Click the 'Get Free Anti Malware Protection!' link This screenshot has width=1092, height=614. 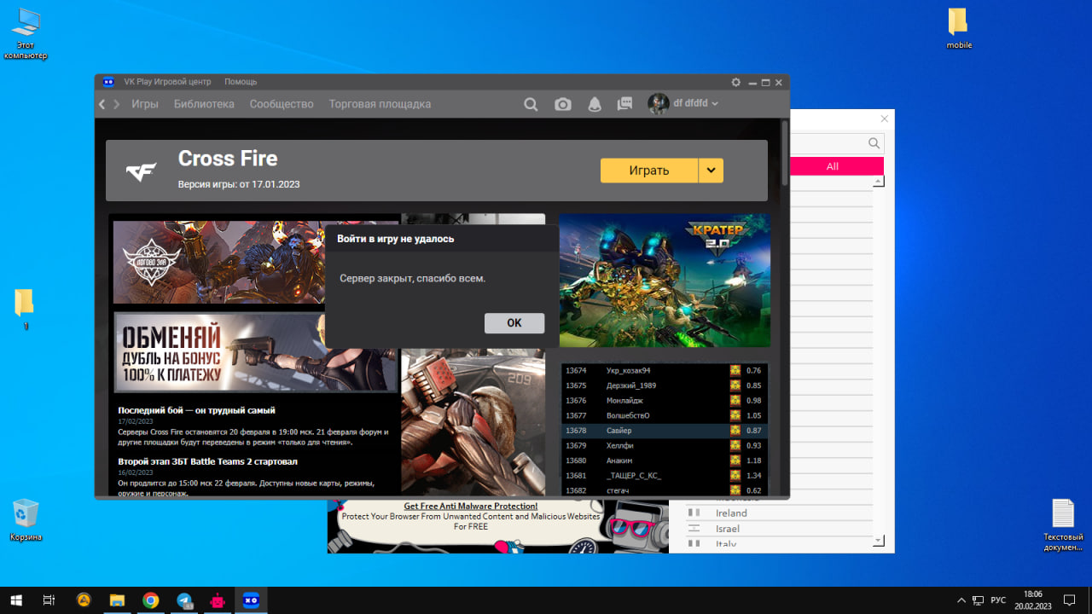[x=471, y=506]
